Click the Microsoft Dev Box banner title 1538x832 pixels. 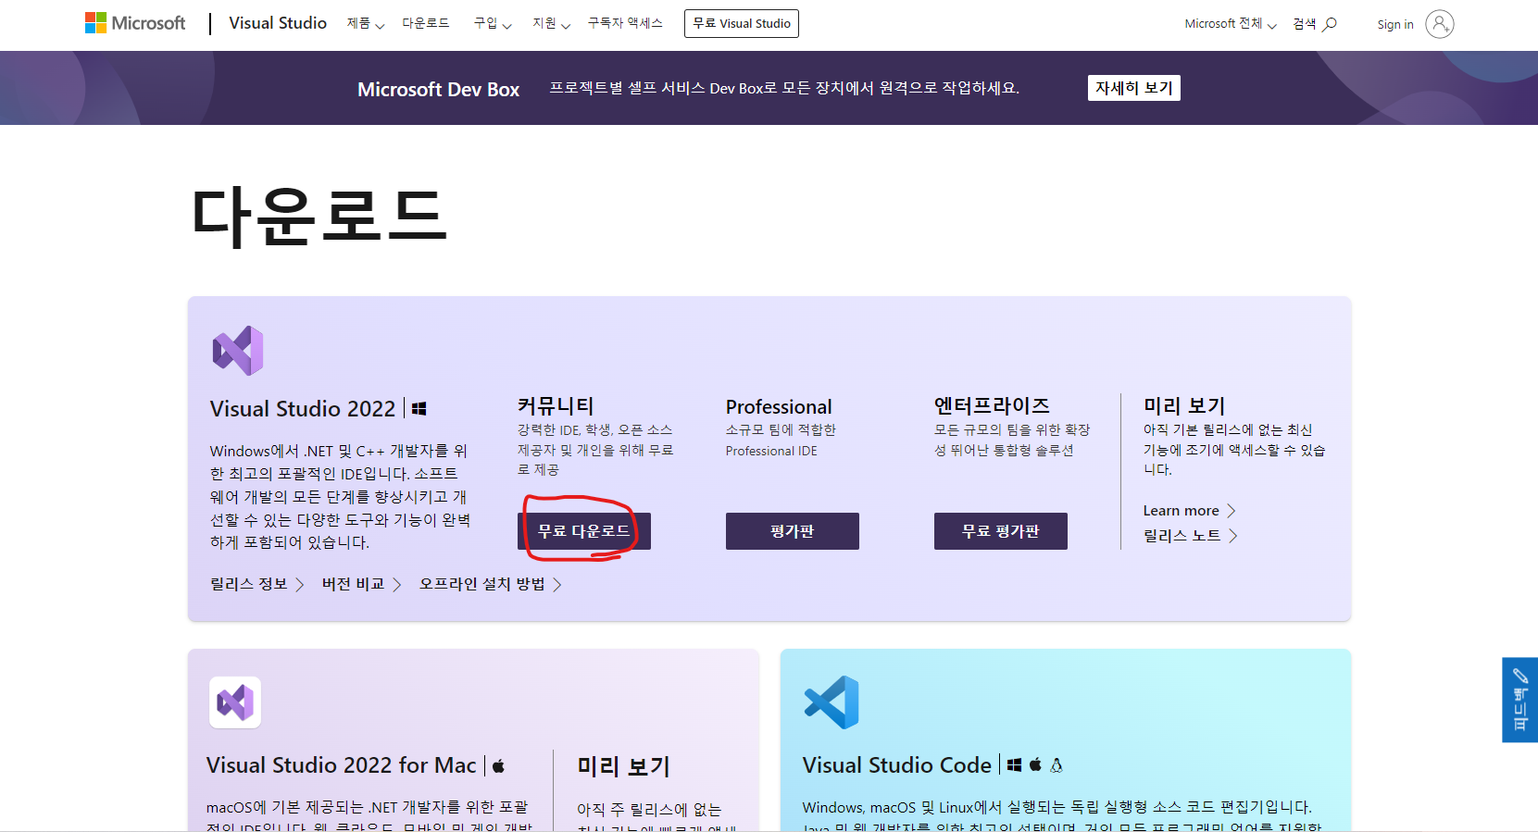(439, 90)
